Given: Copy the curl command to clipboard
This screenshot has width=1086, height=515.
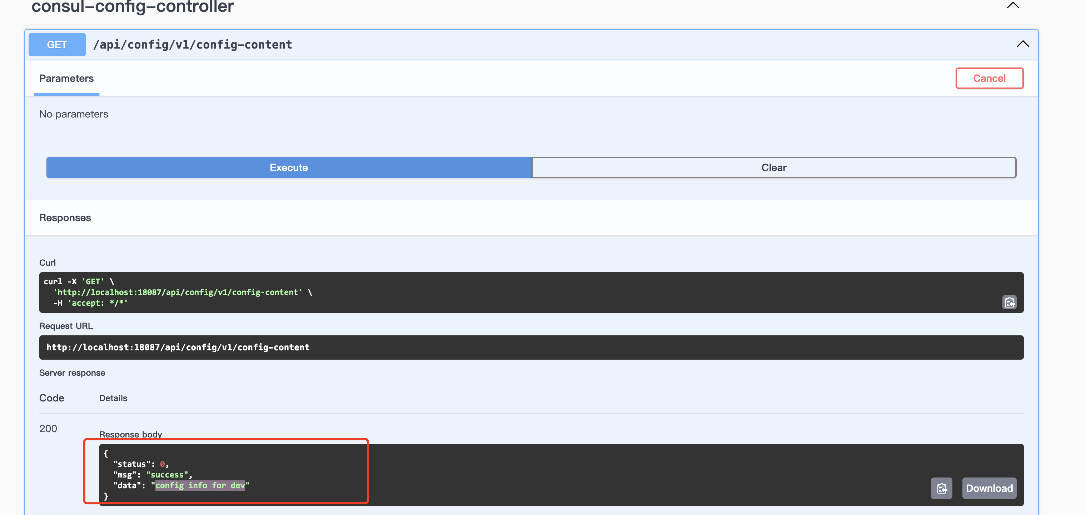Looking at the screenshot, I should click(x=1010, y=302).
